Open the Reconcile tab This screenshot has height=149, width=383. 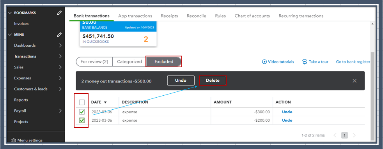(197, 16)
